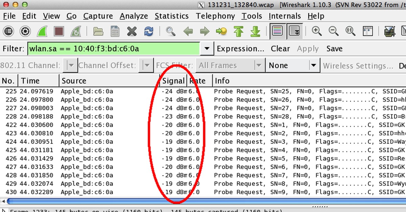Image resolution: width=406 pixels, height=212 pixels.
Task: Save the current display filter
Action: tap(334, 49)
